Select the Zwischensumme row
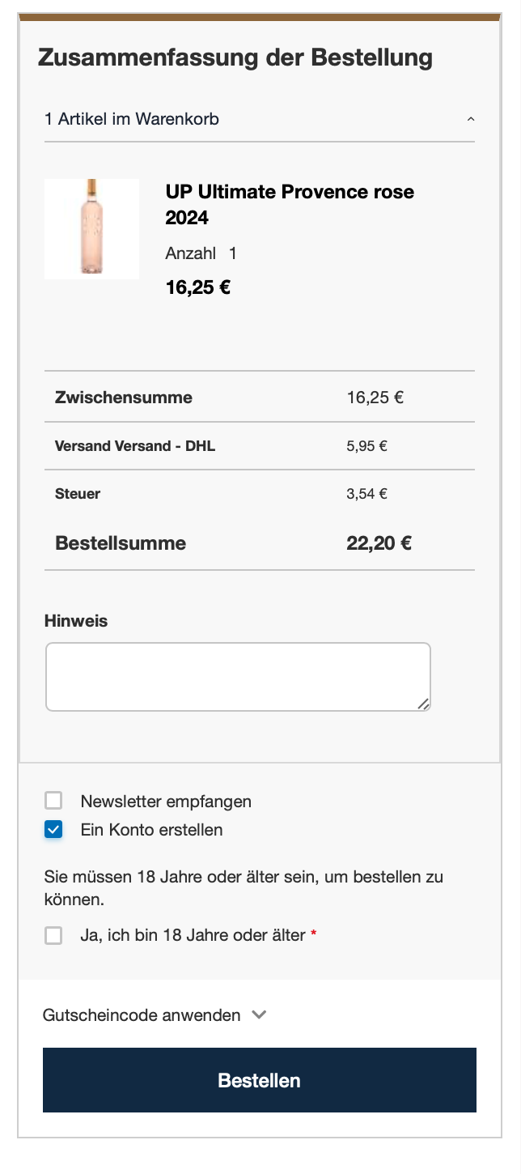The height and width of the screenshot is (1174, 521). pyautogui.click(x=124, y=398)
